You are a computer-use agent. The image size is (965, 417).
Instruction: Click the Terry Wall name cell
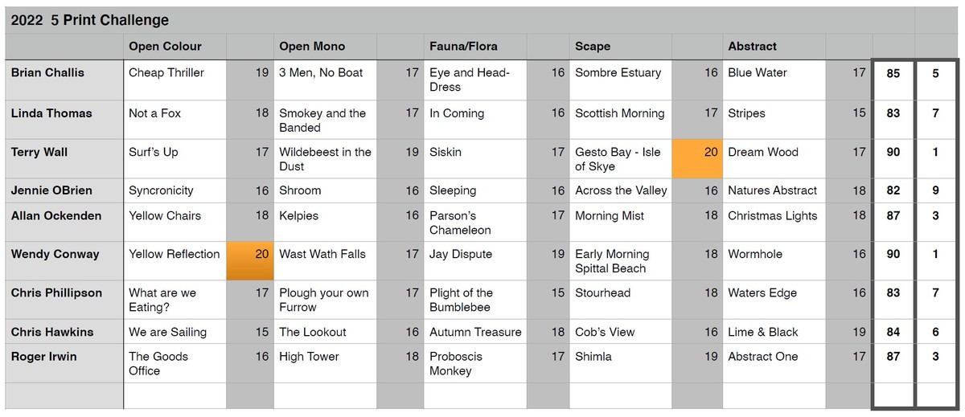(x=64, y=159)
